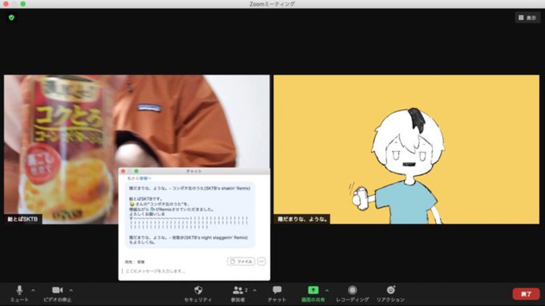Start recording (レコーディング)
Viewport: 545px width, 306px height.
[353, 294]
